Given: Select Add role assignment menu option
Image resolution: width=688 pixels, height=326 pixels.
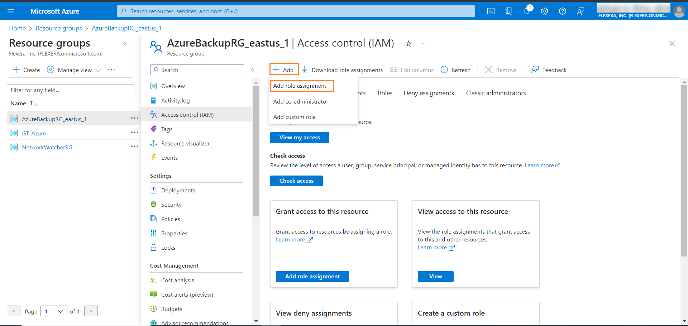Looking at the screenshot, I should pyautogui.click(x=300, y=86).
